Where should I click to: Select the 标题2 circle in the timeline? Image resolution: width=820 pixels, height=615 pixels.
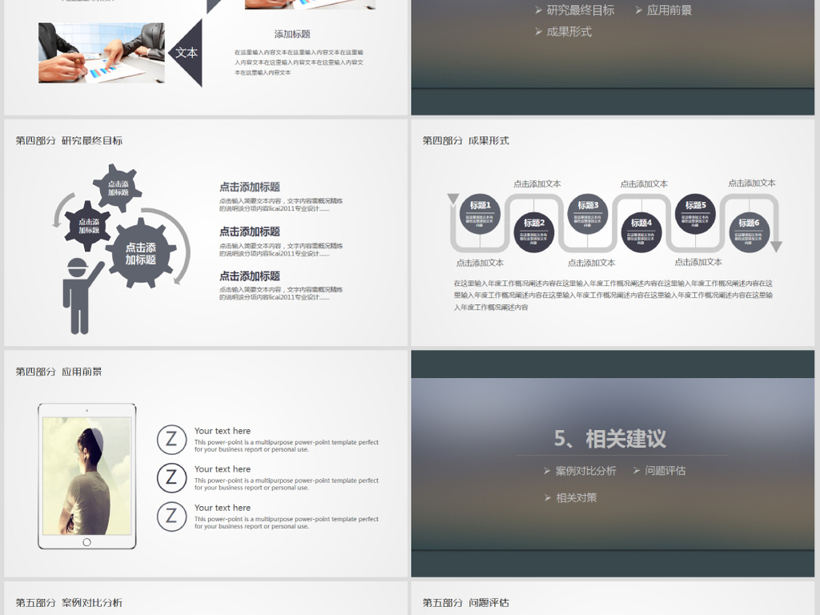click(x=534, y=231)
